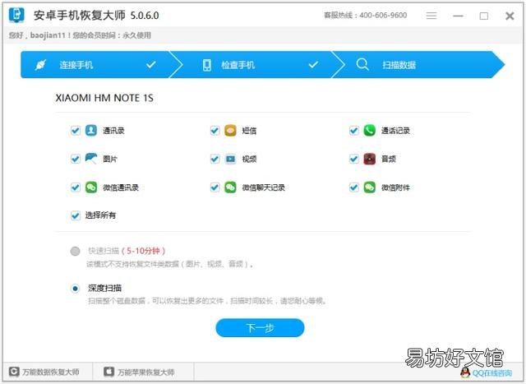Image resolution: width=526 pixels, height=384 pixels.
Task: Select the 快速扫描 radio button
Action: 75,251
